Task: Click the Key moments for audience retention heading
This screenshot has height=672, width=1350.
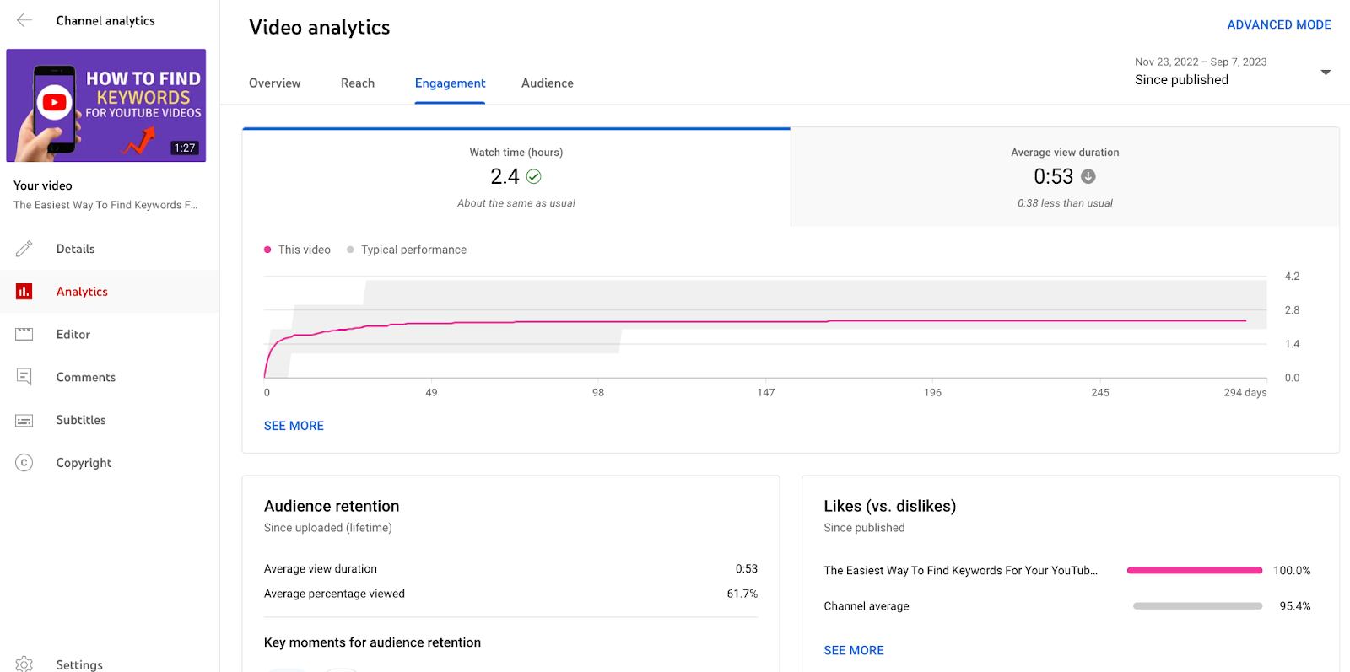Action: (x=372, y=642)
